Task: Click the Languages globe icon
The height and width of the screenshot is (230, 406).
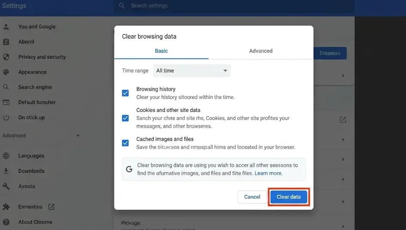Action: tap(6, 156)
